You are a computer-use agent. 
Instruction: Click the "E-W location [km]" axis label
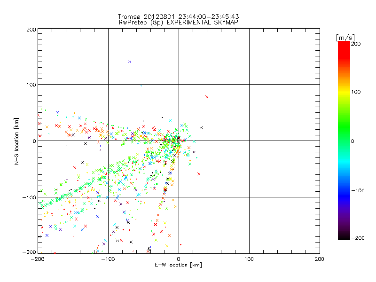coord(178,265)
